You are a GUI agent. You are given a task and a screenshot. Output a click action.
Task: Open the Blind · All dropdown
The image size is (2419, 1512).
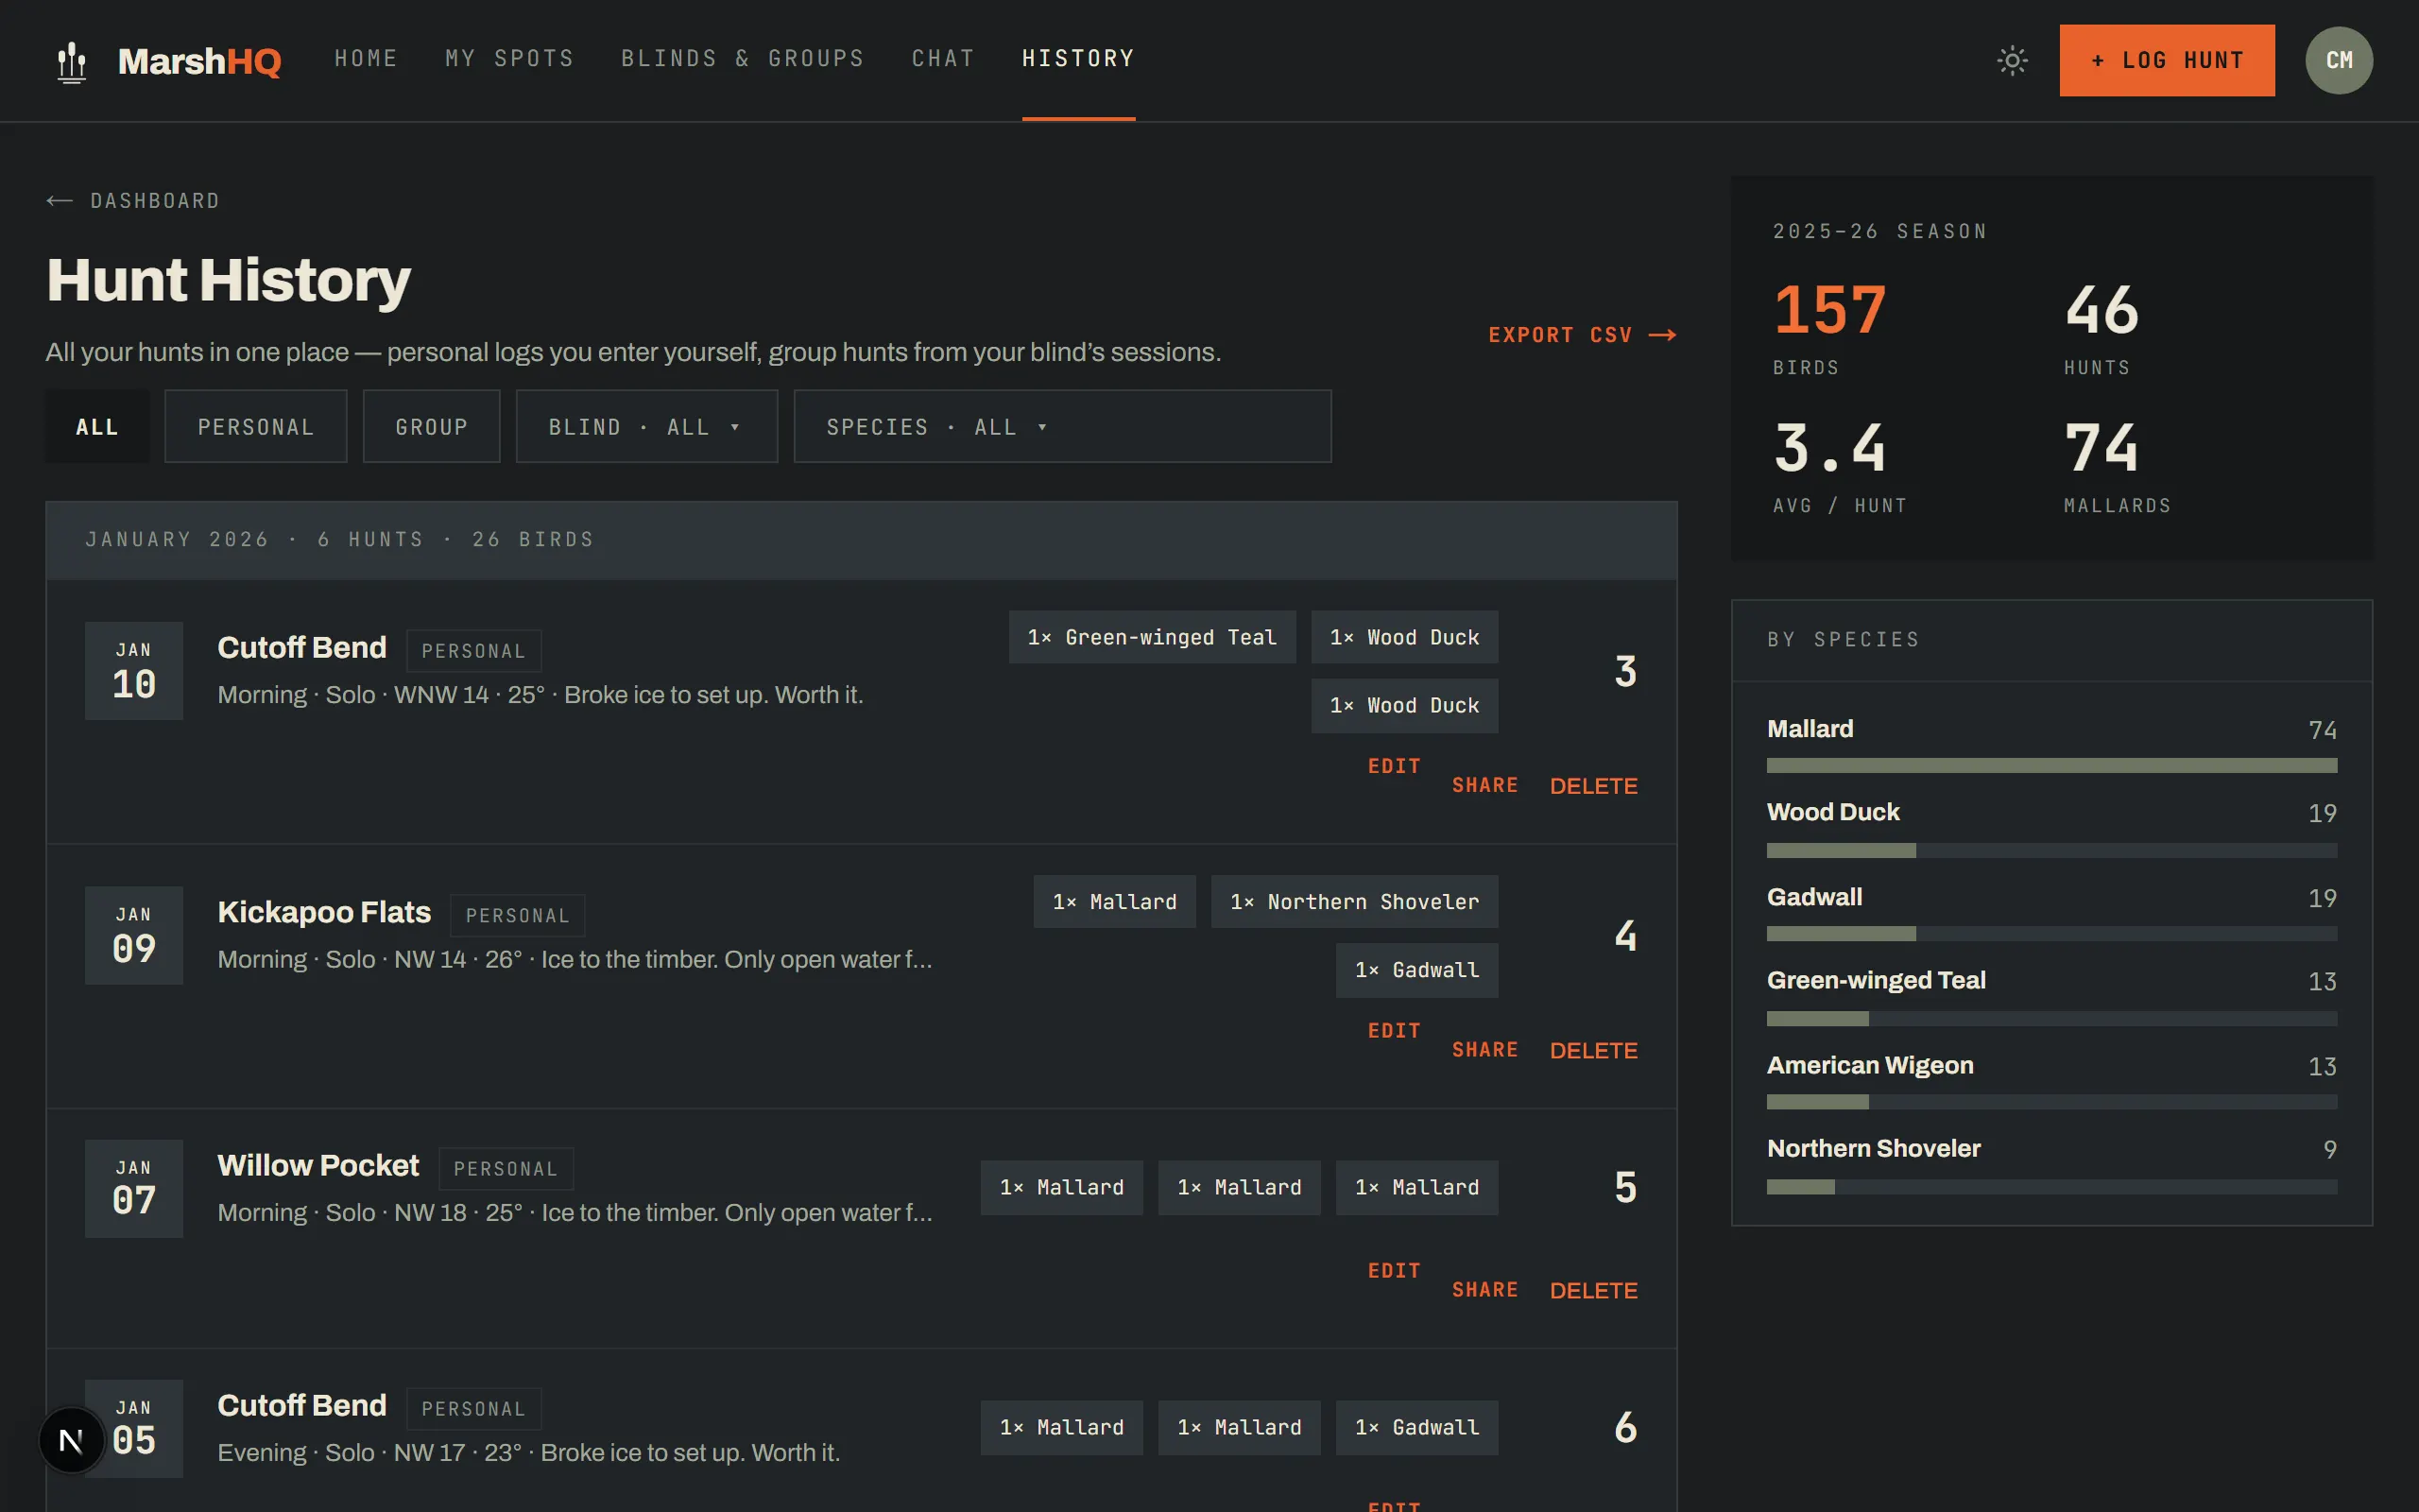[646, 427]
